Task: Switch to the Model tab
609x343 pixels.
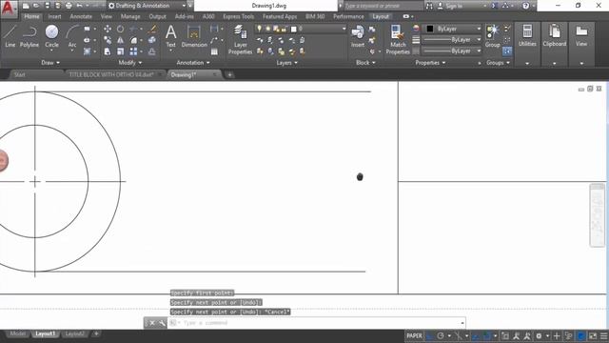Action: (17, 334)
